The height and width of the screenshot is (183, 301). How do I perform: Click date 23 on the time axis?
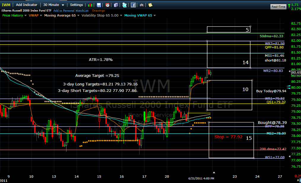click(x=235, y=176)
